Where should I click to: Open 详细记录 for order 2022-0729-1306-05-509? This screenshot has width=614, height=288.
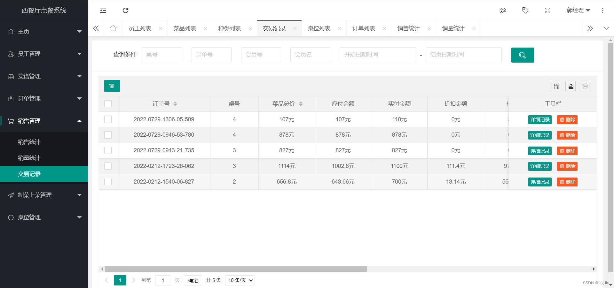click(x=540, y=120)
